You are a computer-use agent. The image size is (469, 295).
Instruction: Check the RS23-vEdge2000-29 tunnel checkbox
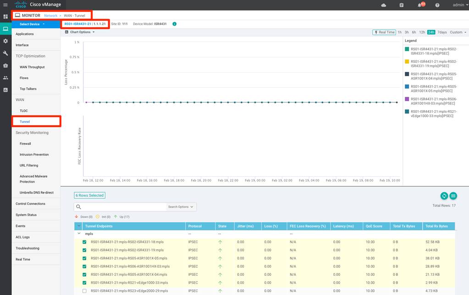(84, 291)
